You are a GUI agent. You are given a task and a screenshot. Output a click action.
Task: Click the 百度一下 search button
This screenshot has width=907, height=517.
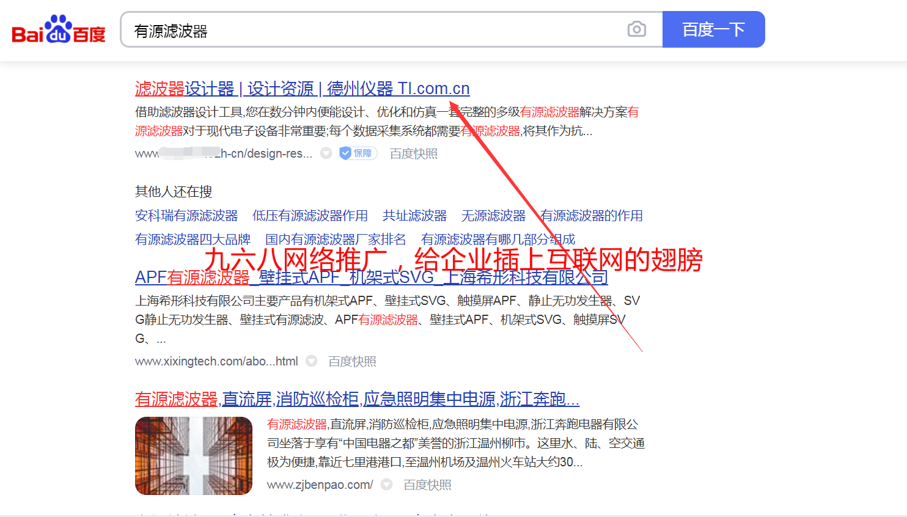pos(713,29)
